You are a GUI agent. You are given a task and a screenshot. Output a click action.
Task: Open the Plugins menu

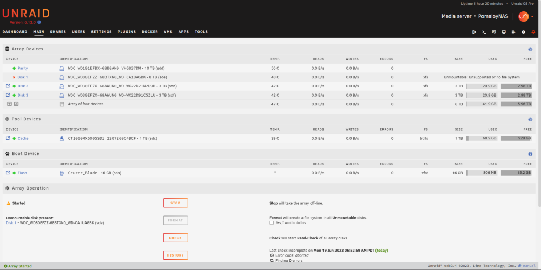click(127, 32)
